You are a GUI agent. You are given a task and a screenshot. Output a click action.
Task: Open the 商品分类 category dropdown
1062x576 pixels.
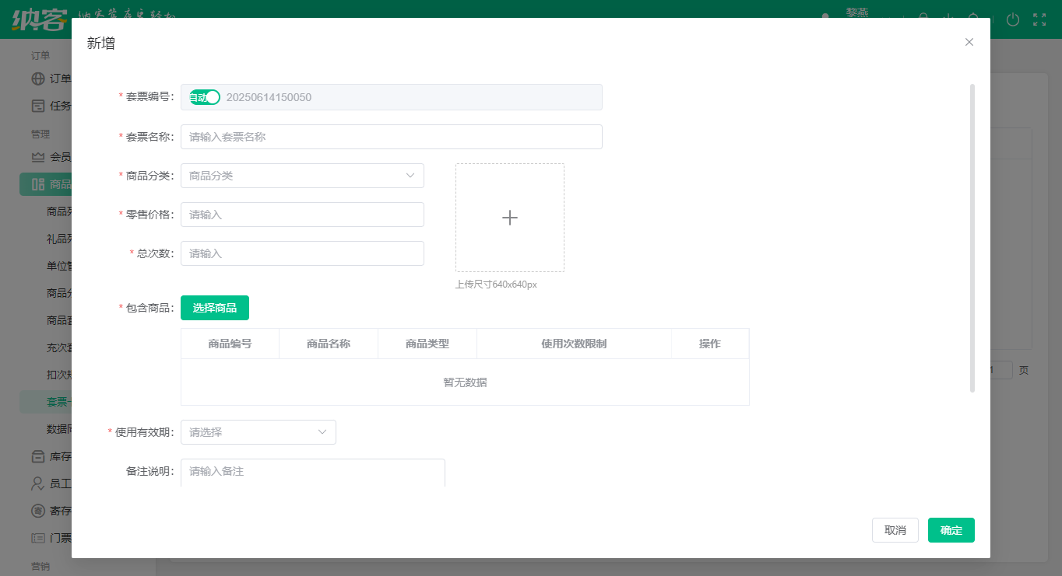coord(302,176)
